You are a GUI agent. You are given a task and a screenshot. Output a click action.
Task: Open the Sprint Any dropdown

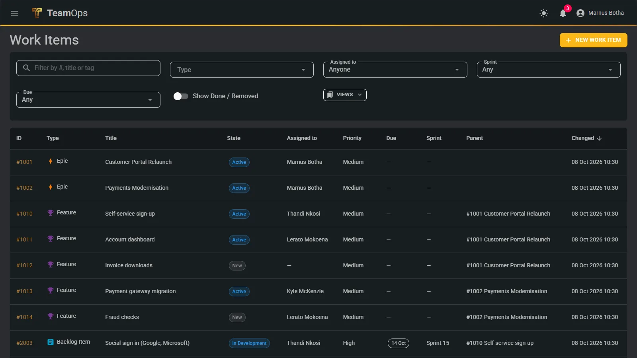click(x=549, y=70)
